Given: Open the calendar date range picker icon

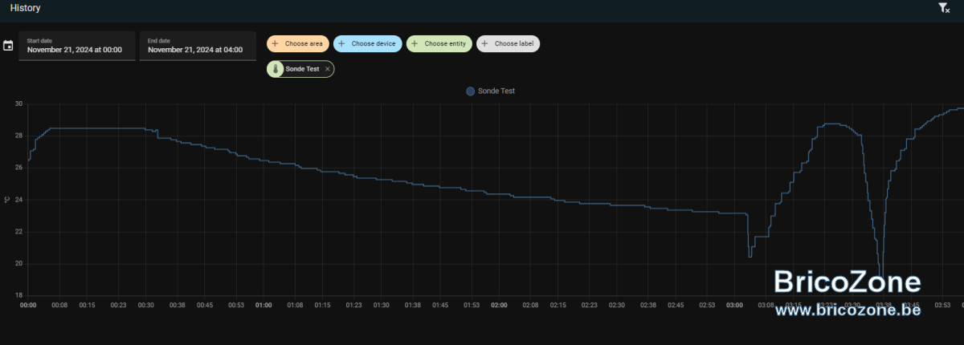Looking at the screenshot, I should (x=8, y=46).
